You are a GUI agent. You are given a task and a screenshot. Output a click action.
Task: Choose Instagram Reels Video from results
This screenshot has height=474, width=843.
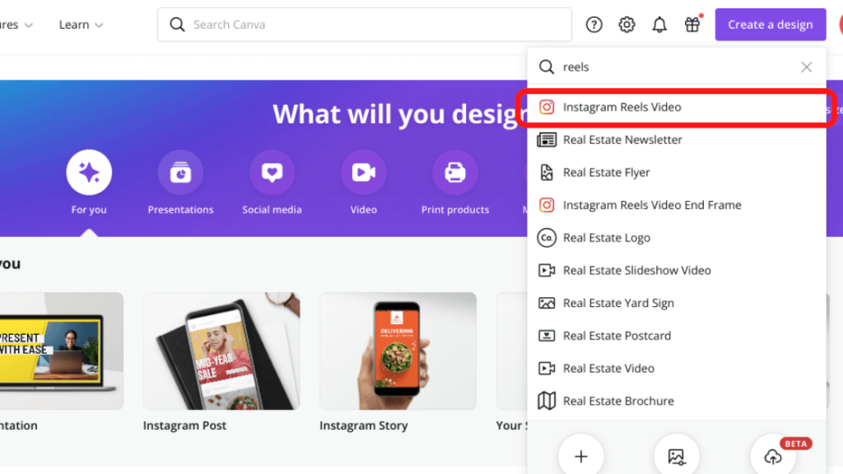pyautogui.click(x=677, y=107)
